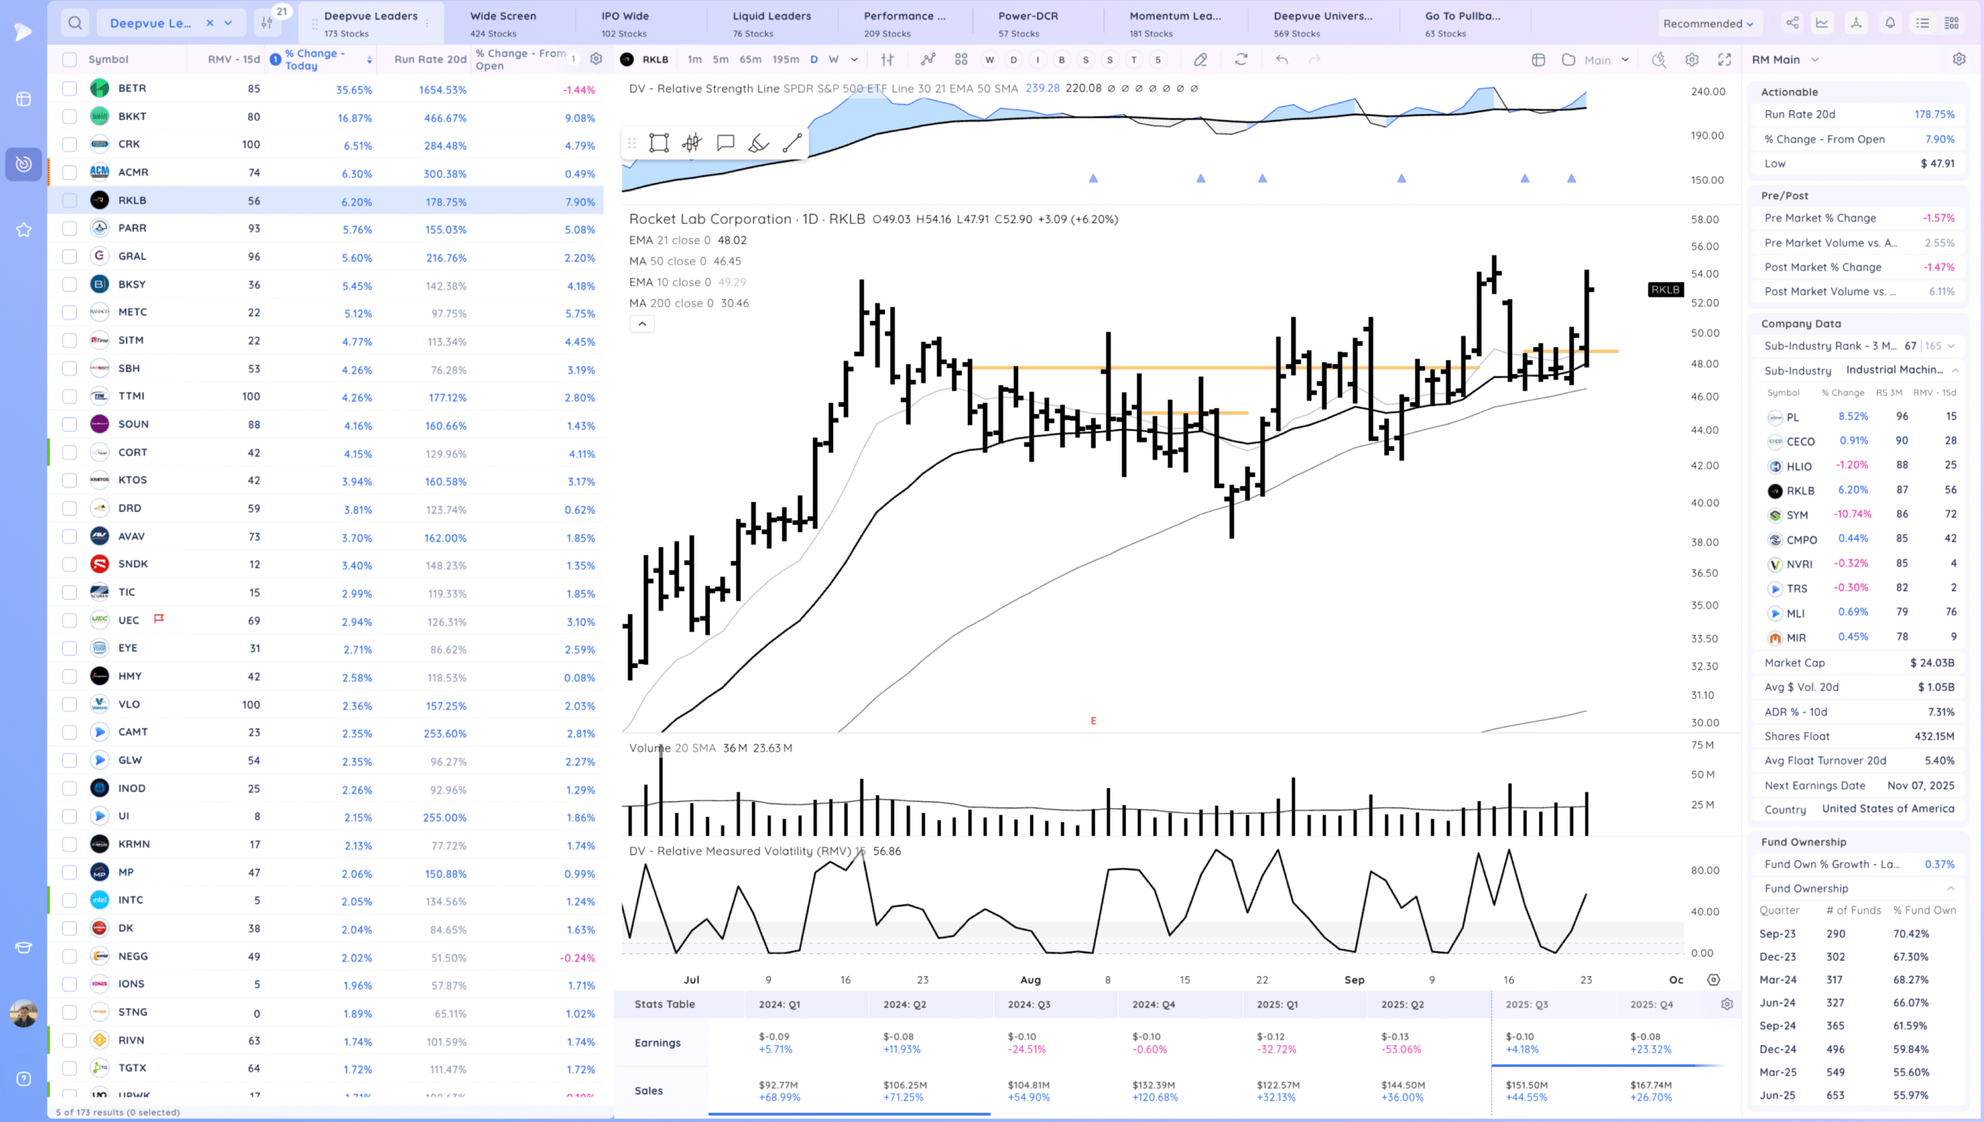Toggle the select-all checkbox beside Symbol
The image size is (1984, 1122).
tap(70, 60)
